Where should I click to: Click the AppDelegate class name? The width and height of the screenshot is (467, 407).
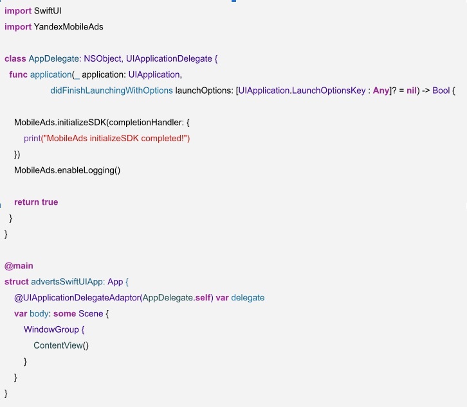coord(55,58)
